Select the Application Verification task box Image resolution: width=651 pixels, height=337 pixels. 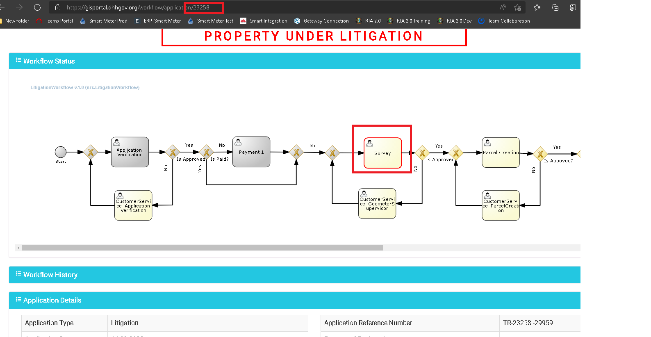[130, 152]
